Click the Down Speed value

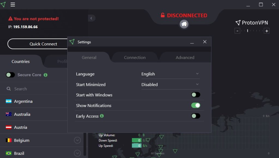tap(137, 140)
